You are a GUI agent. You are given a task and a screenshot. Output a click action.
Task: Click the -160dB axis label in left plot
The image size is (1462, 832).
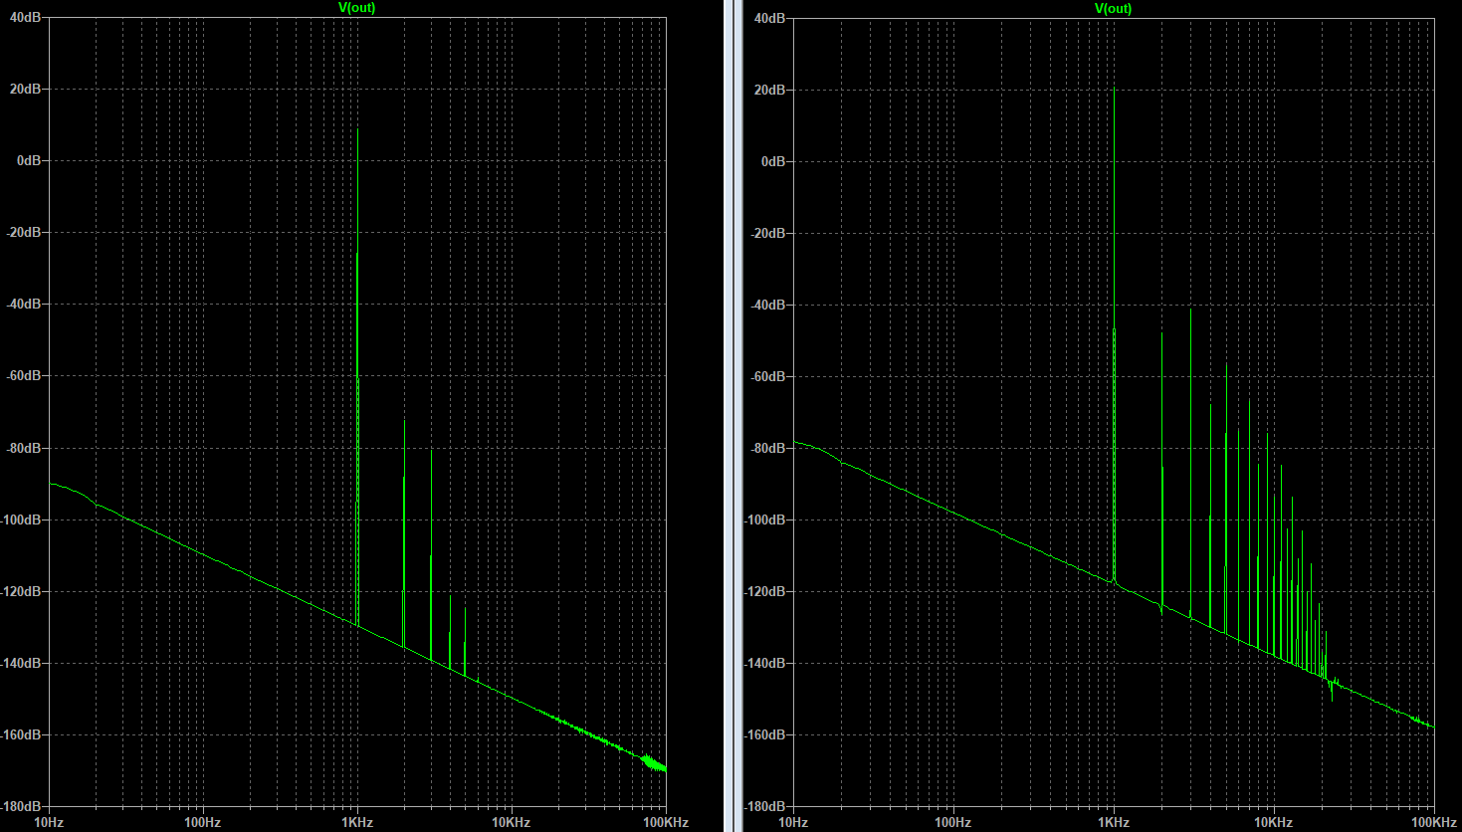[x=20, y=734]
